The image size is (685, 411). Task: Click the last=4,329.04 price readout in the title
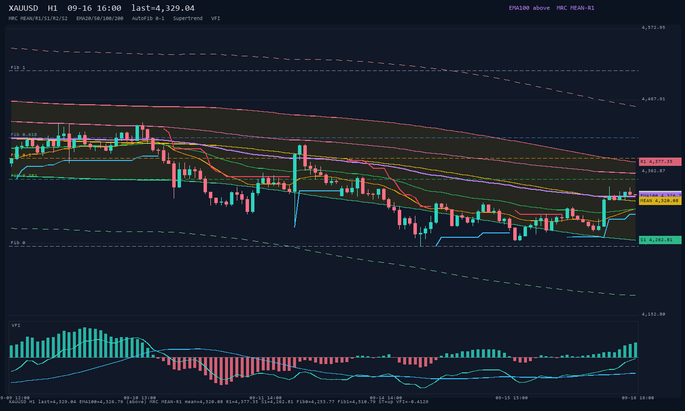(163, 8)
